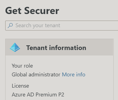Click the word Global in the role value

19,74
